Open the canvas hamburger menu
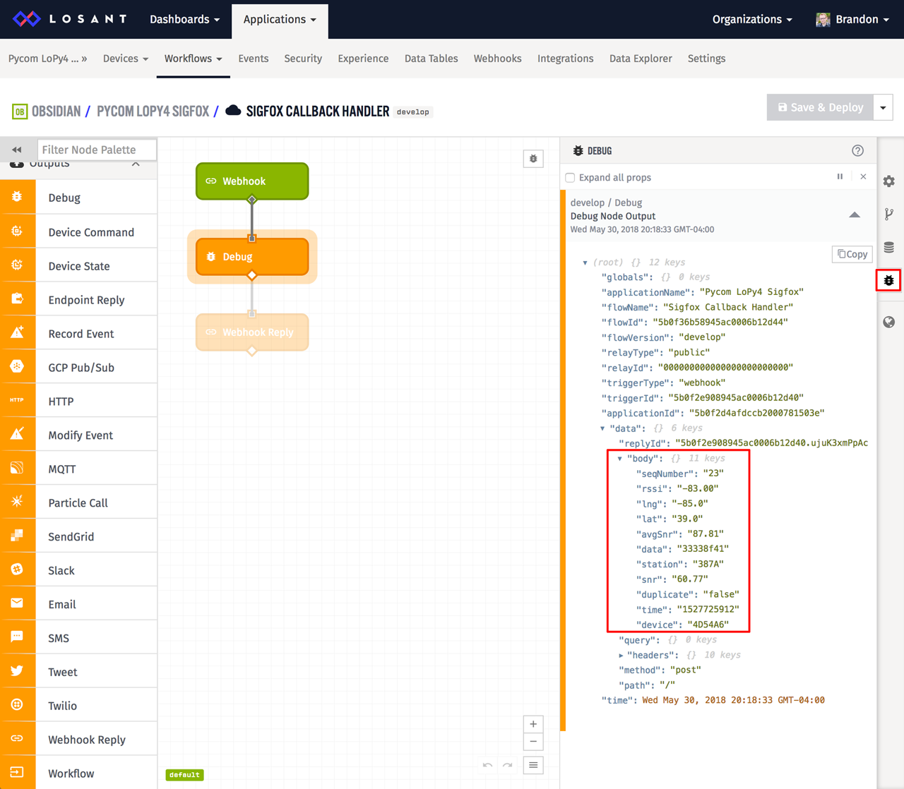904x789 pixels. point(533,765)
